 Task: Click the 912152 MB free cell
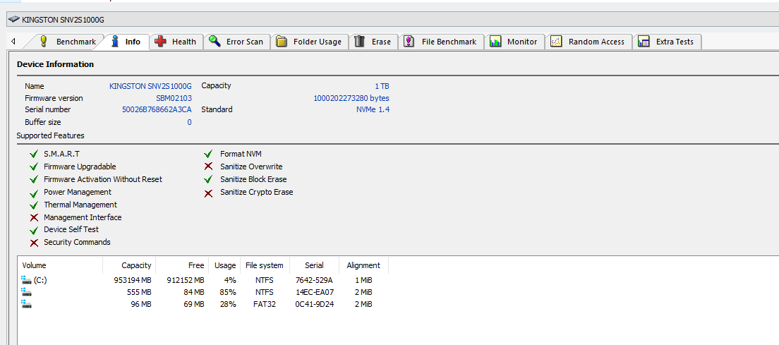point(186,280)
